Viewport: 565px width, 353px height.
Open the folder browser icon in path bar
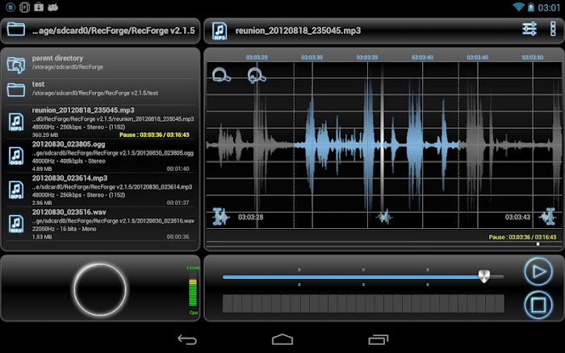(x=16, y=30)
